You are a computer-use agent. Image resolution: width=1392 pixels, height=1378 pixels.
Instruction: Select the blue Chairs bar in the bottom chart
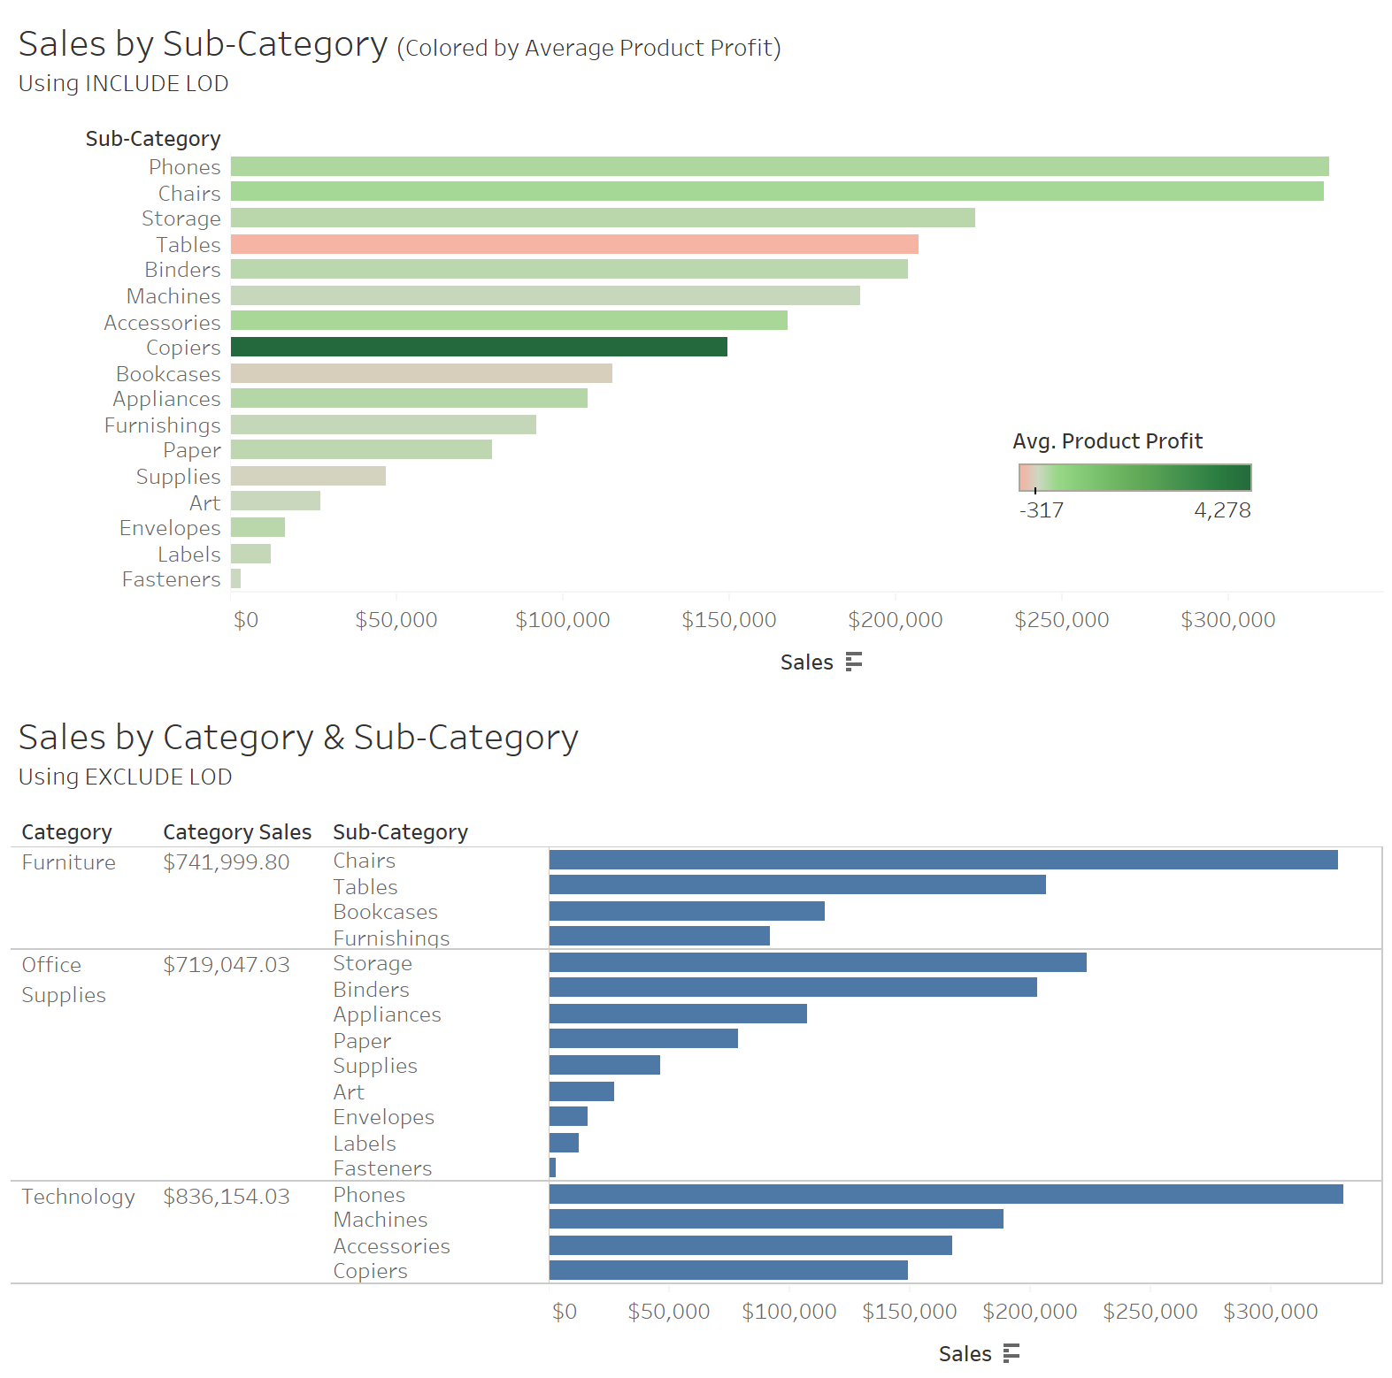click(942, 860)
